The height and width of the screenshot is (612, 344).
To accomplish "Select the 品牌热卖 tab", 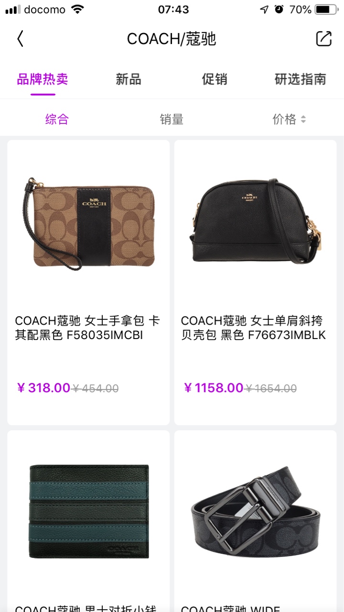I will (43, 79).
